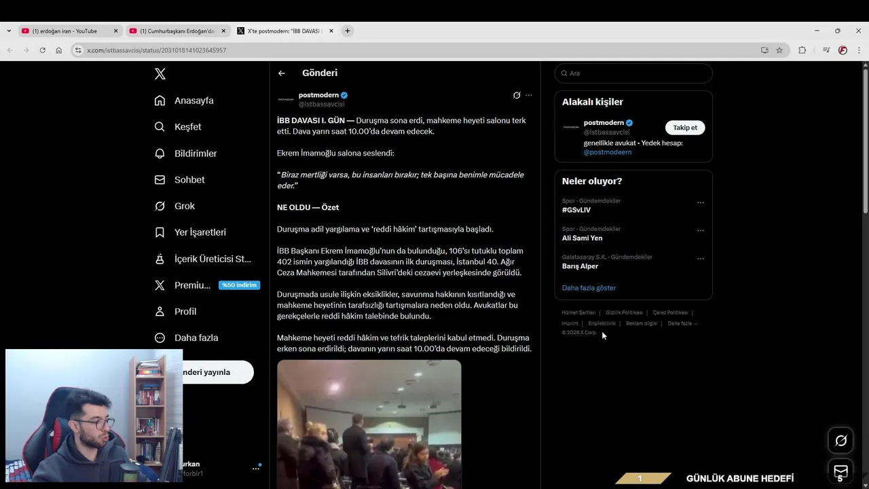Click the browser address bar URL

pos(157,50)
